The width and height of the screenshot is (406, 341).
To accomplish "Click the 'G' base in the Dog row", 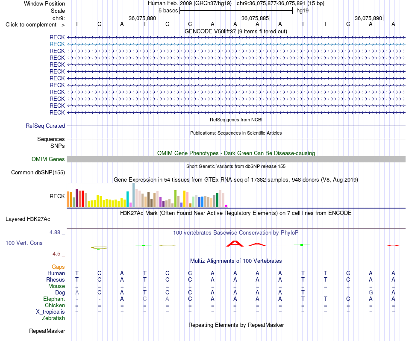I will [x=371, y=293].
